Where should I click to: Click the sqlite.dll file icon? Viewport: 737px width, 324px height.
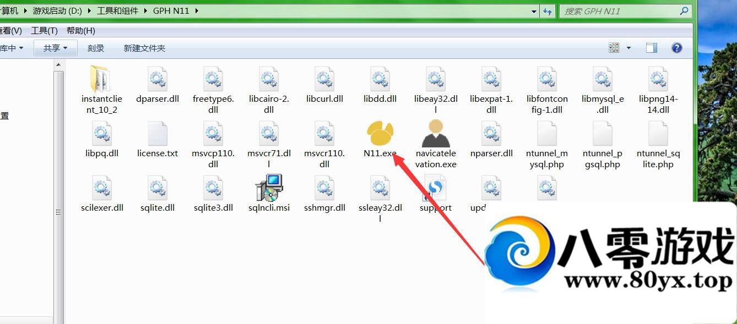point(158,188)
